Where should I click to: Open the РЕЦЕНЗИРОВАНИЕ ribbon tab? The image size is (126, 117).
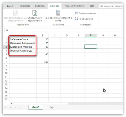pos(74,6)
